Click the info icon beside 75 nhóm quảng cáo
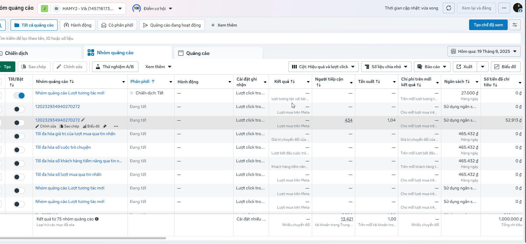Screen dimensions: 526x244 coord(97,219)
